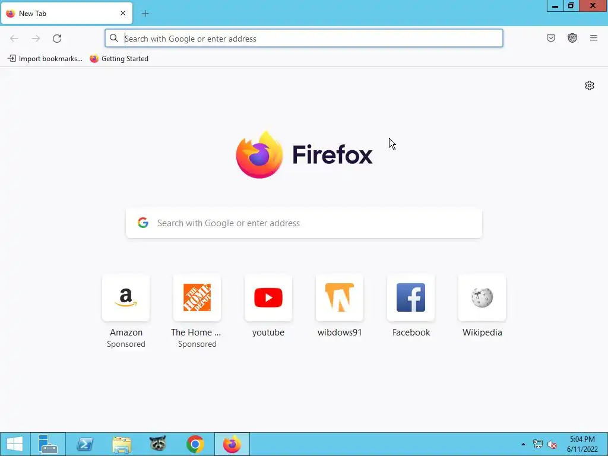The image size is (608, 456).
Task: Click Firefox icon in taskbar
Action: 232,444
